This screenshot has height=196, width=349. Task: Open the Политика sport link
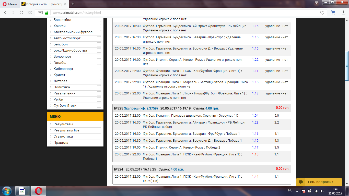pyautogui.click(x=62, y=87)
